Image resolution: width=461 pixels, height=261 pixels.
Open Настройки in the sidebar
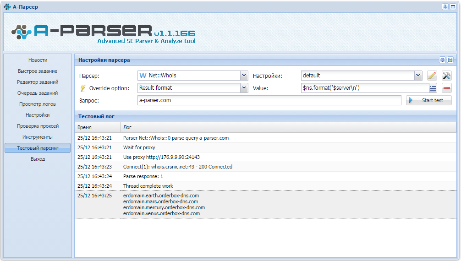click(x=38, y=115)
